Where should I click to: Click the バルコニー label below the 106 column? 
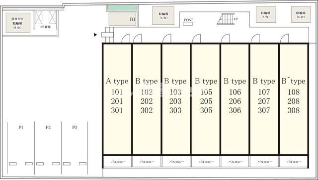pyautogui.click(x=236, y=162)
